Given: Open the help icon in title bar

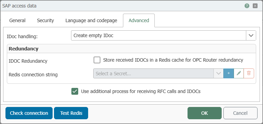Looking at the screenshot, I should [x=247, y=6].
